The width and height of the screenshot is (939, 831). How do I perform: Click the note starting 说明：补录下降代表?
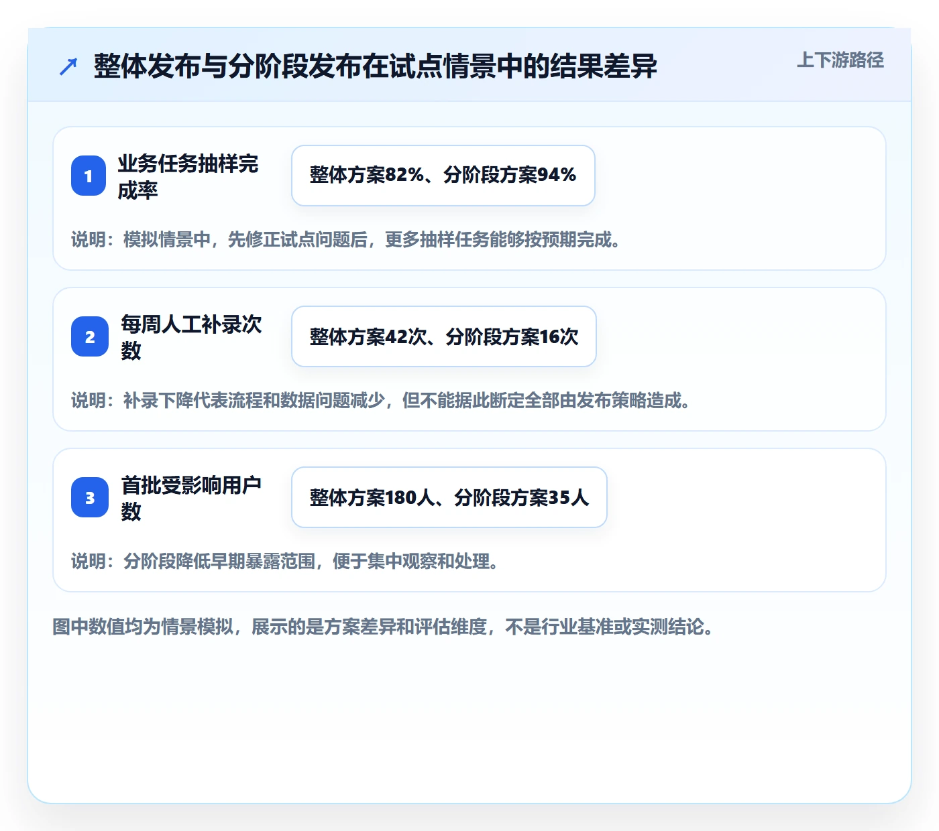pos(381,400)
